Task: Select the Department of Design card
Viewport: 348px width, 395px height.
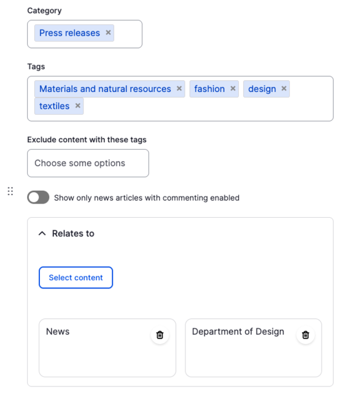Action: 253,348
